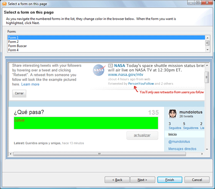This screenshot has height=189, width=215.
Task: Click the form list scroll up arrow
Action: click(207, 38)
